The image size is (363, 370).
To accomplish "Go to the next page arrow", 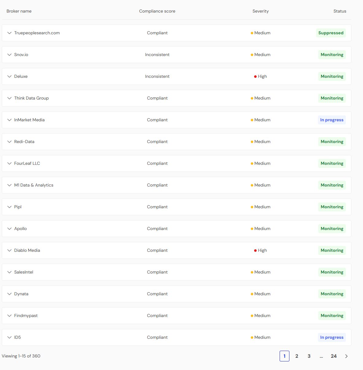I will coord(346,356).
